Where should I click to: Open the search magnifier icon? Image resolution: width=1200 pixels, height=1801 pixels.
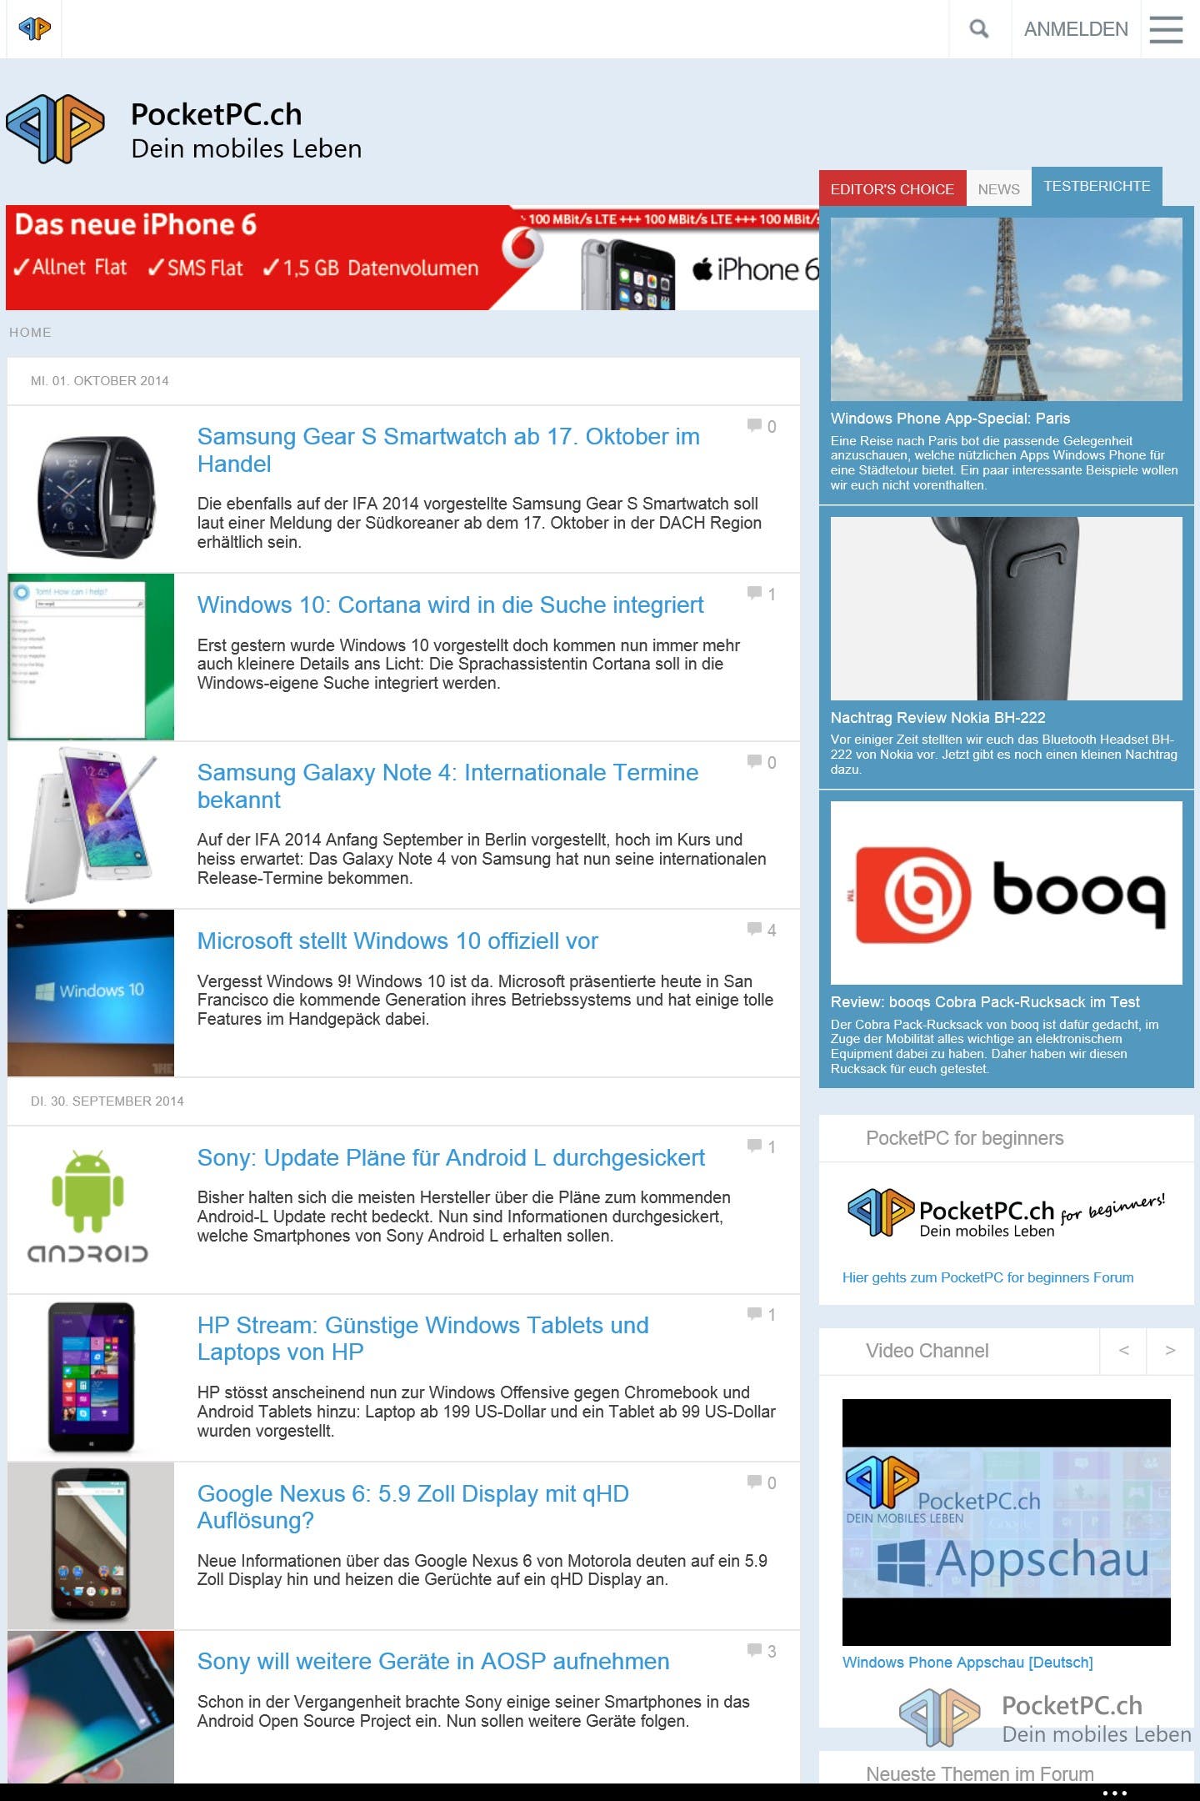coord(979,29)
